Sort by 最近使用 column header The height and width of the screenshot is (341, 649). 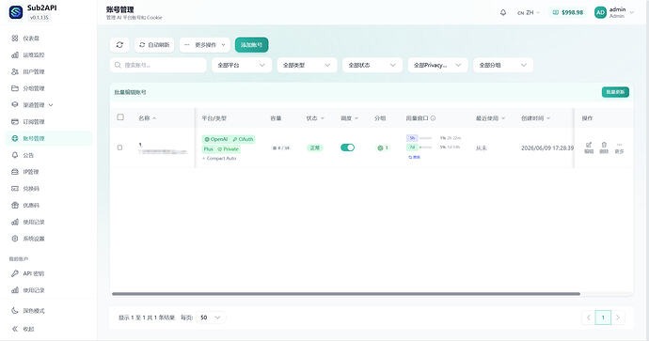click(490, 118)
